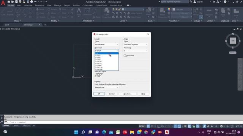Screen dimensions: 243x136
Task: Click the search icon in the title bar
Action: click(191, 2)
